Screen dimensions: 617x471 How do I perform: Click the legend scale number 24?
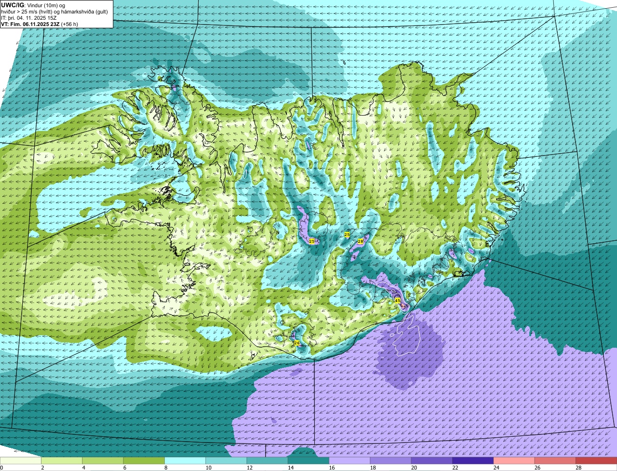496,468
